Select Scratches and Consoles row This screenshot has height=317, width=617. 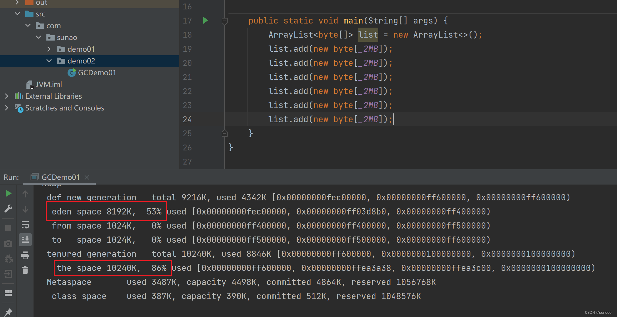coord(89,108)
